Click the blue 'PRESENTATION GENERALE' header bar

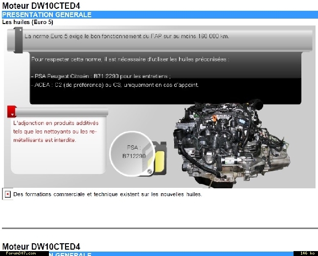(160, 15)
